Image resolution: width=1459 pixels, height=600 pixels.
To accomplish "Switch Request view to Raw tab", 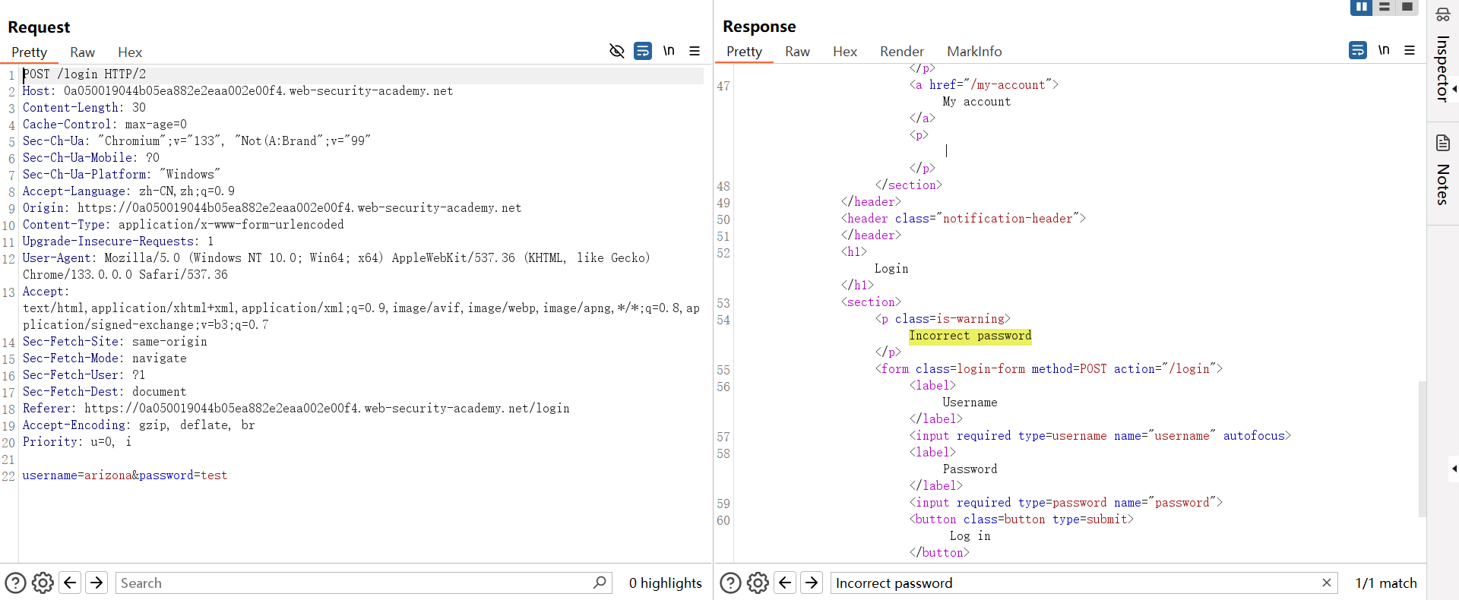I will (x=82, y=52).
